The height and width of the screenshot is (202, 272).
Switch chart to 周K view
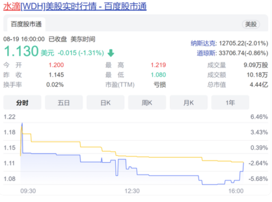tap(147, 103)
